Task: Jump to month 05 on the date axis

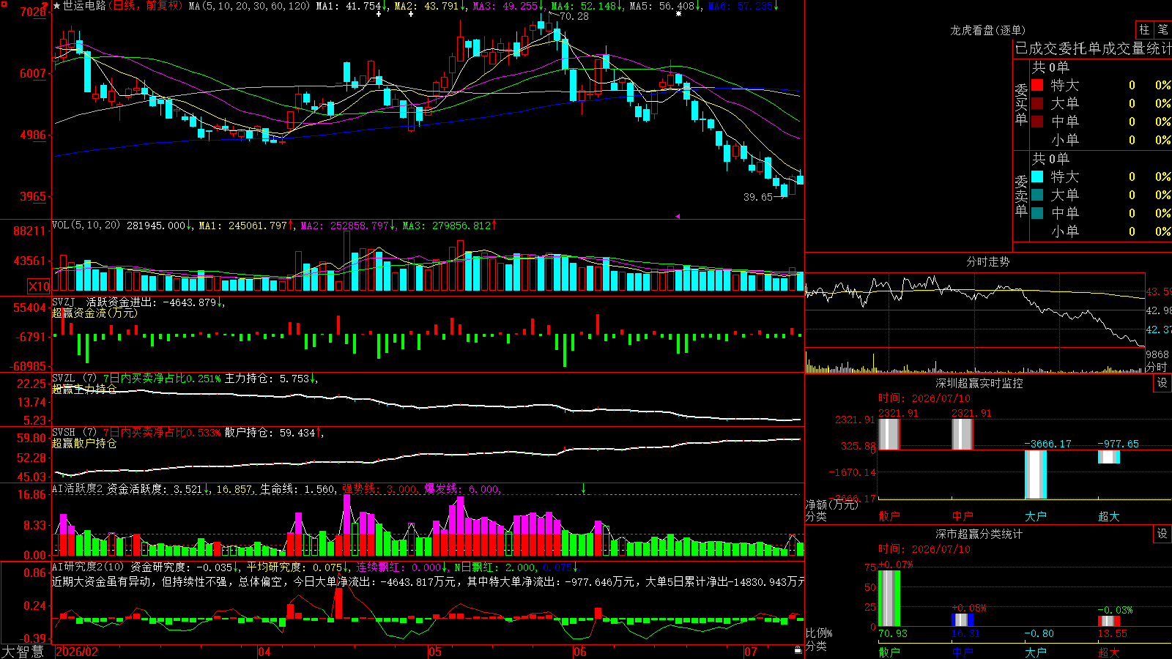Action: [434, 652]
